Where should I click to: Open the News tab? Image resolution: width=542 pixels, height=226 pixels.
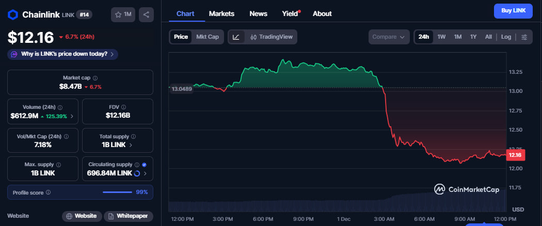point(258,14)
